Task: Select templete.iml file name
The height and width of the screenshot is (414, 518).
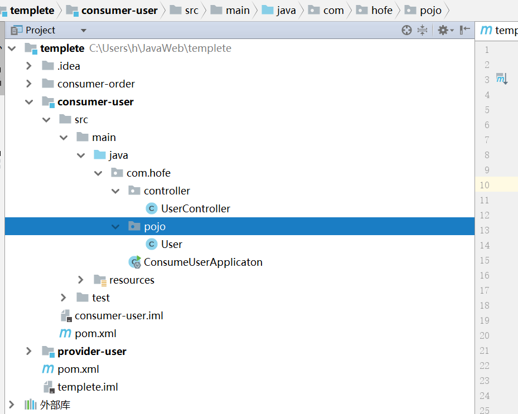Action: [x=88, y=387]
